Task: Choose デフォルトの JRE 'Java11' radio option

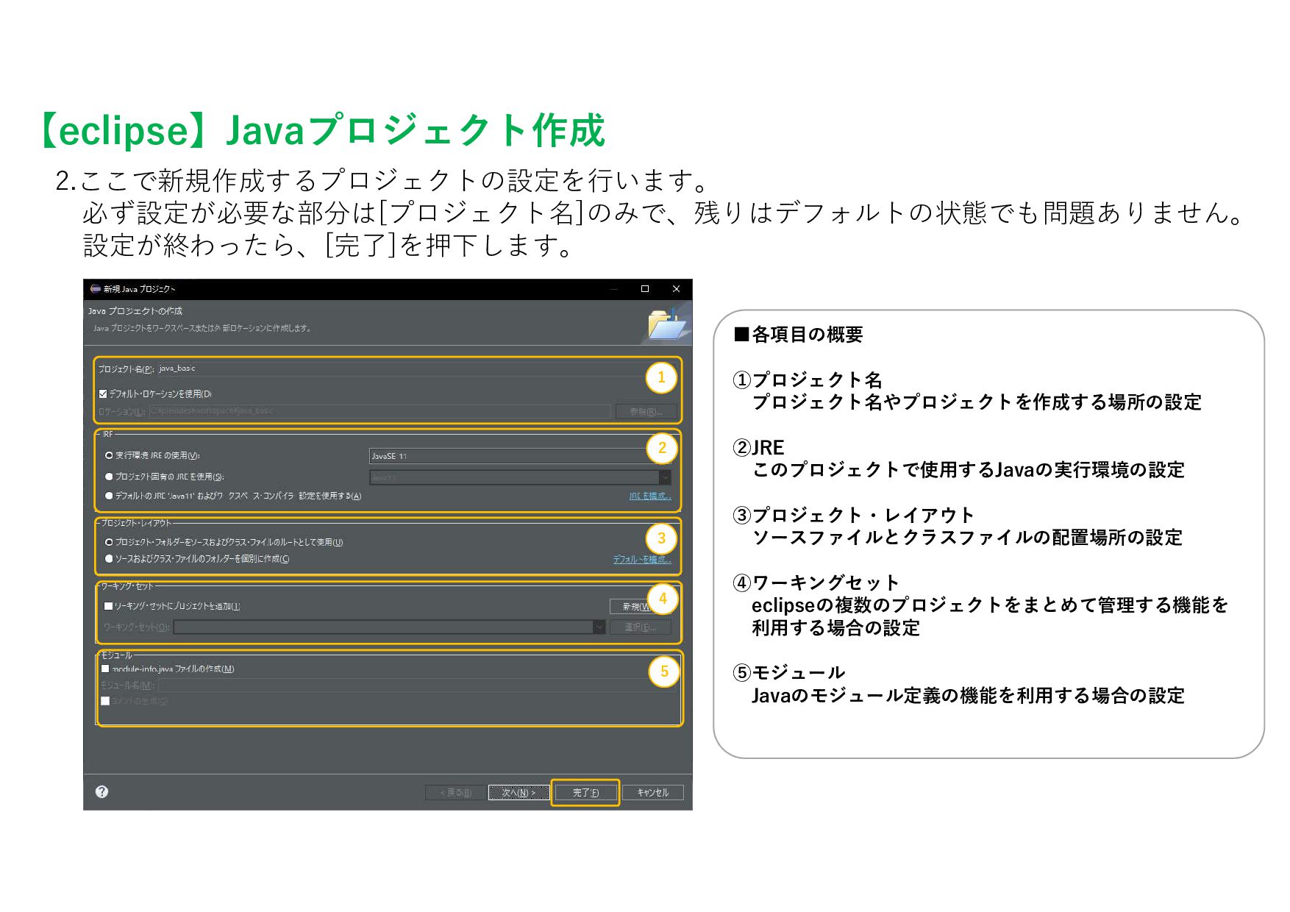Action: 109,496
